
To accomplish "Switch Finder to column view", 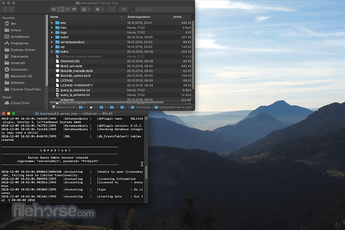I will [x=67, y=9].
